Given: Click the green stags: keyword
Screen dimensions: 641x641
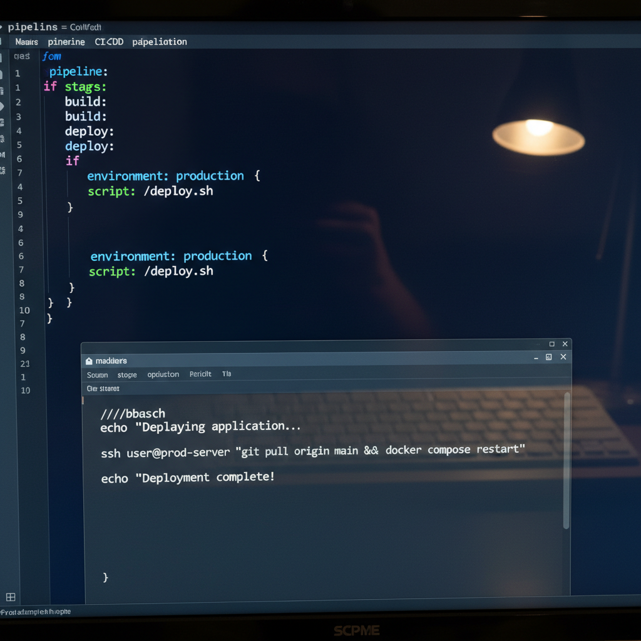Looking at the screenshot, I should click(85, 87).
